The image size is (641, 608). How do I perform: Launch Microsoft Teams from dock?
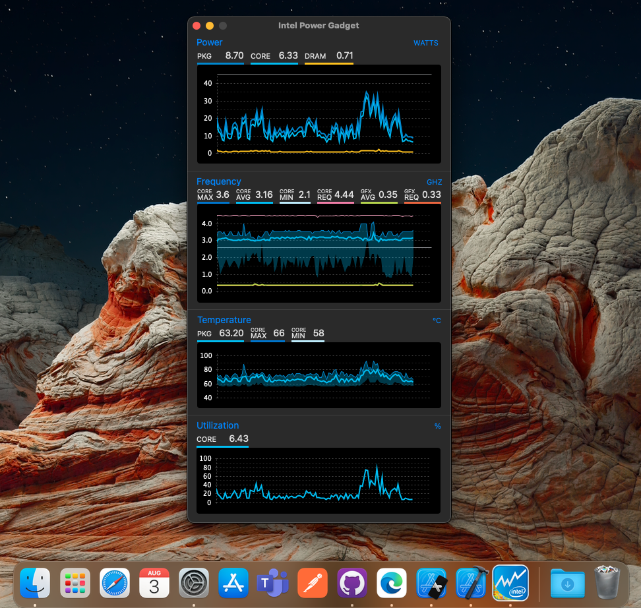coord(272,583)
